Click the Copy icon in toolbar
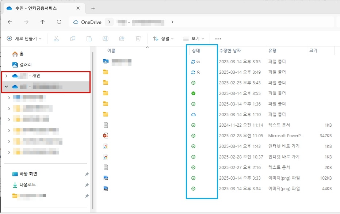 pyautogui.click(x=73, y=39)
